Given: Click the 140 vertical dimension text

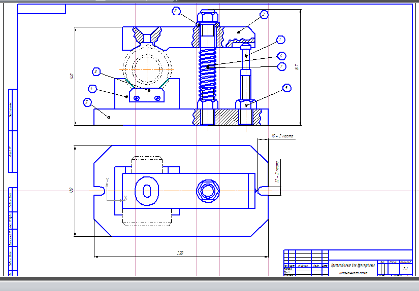Looking at the screenshot, I should point(72,76).
